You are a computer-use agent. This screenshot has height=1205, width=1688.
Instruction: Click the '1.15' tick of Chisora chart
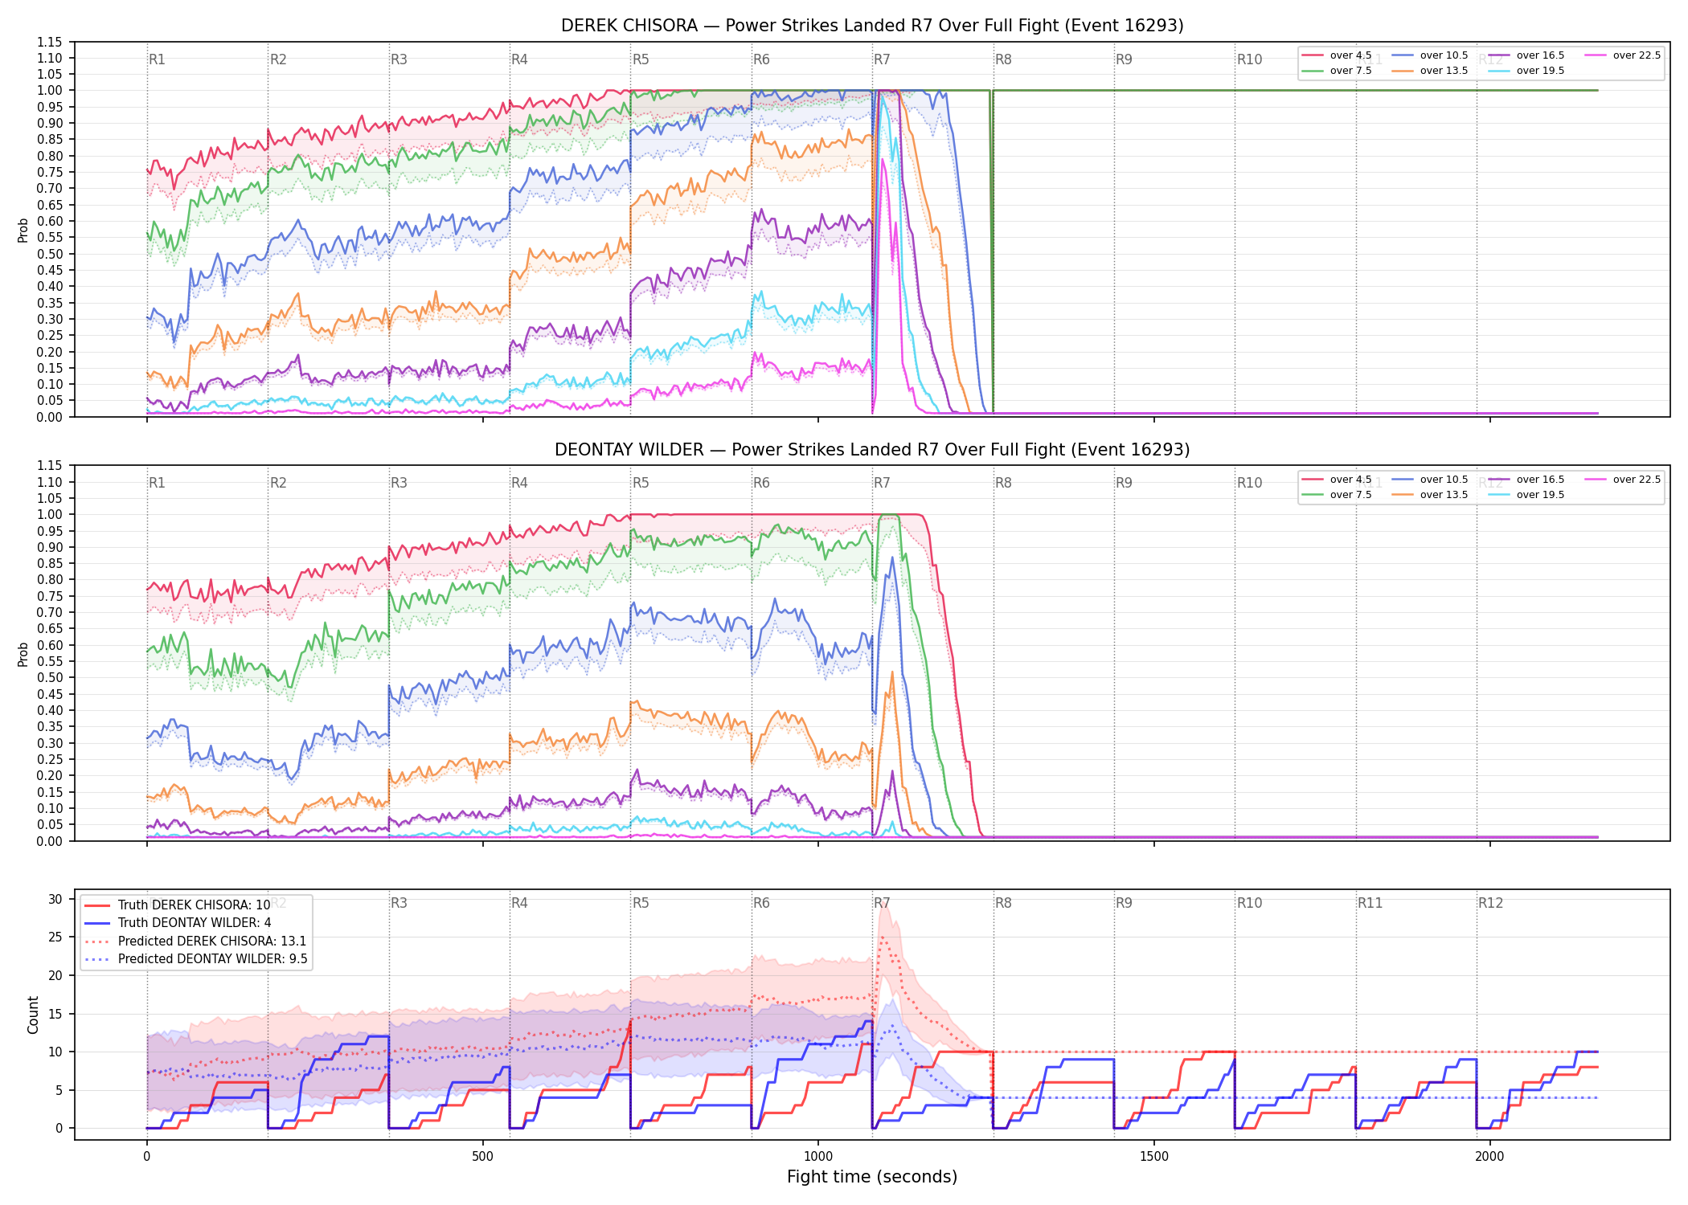coord(49,42)
